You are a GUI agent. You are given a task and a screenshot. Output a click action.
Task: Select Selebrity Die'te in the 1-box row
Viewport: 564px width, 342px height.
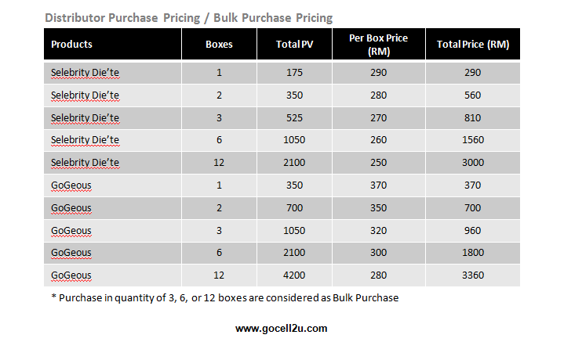[x=85, y=73]
